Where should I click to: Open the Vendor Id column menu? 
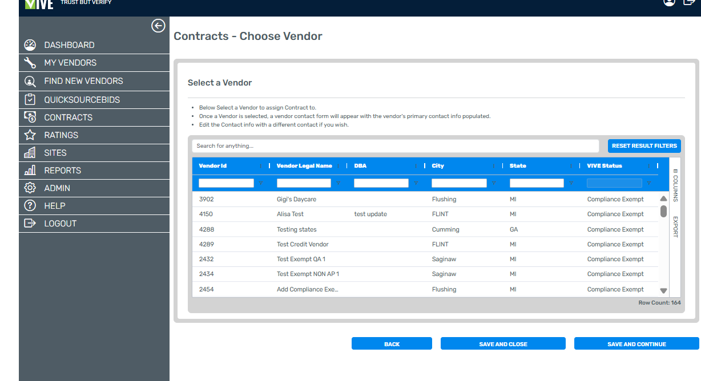click(261, 166)
